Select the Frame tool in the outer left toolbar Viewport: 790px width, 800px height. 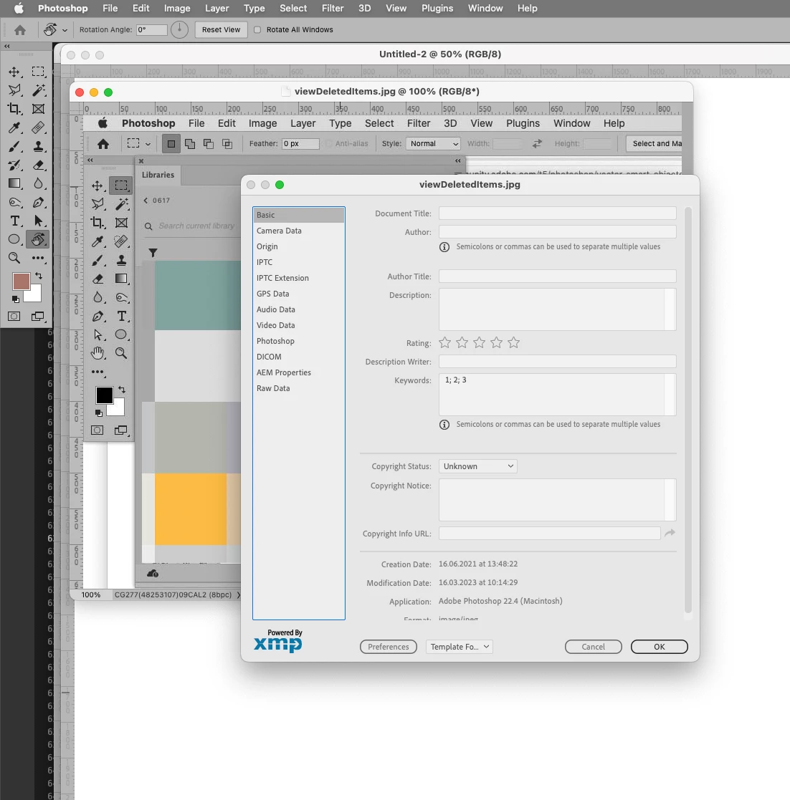38,109
